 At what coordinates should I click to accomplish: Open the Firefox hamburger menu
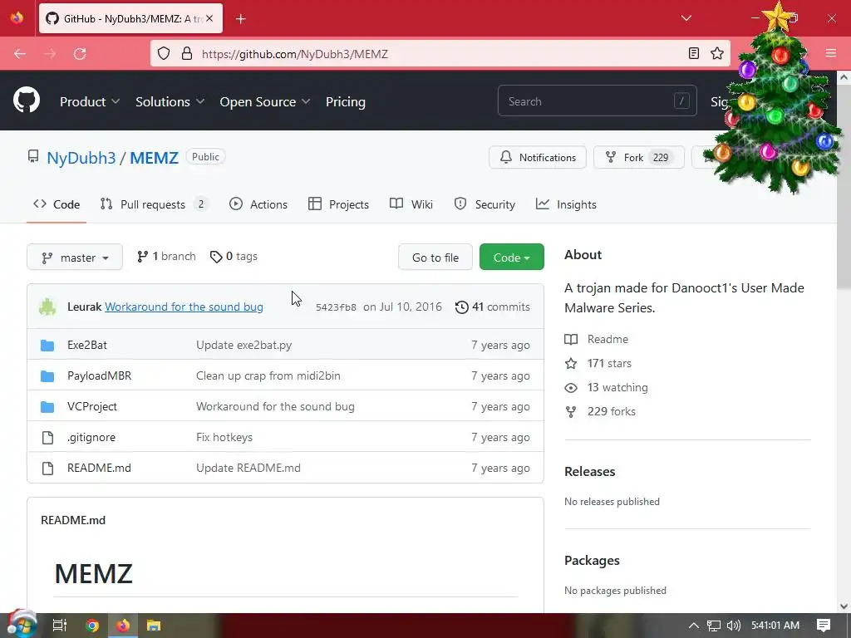831,53
